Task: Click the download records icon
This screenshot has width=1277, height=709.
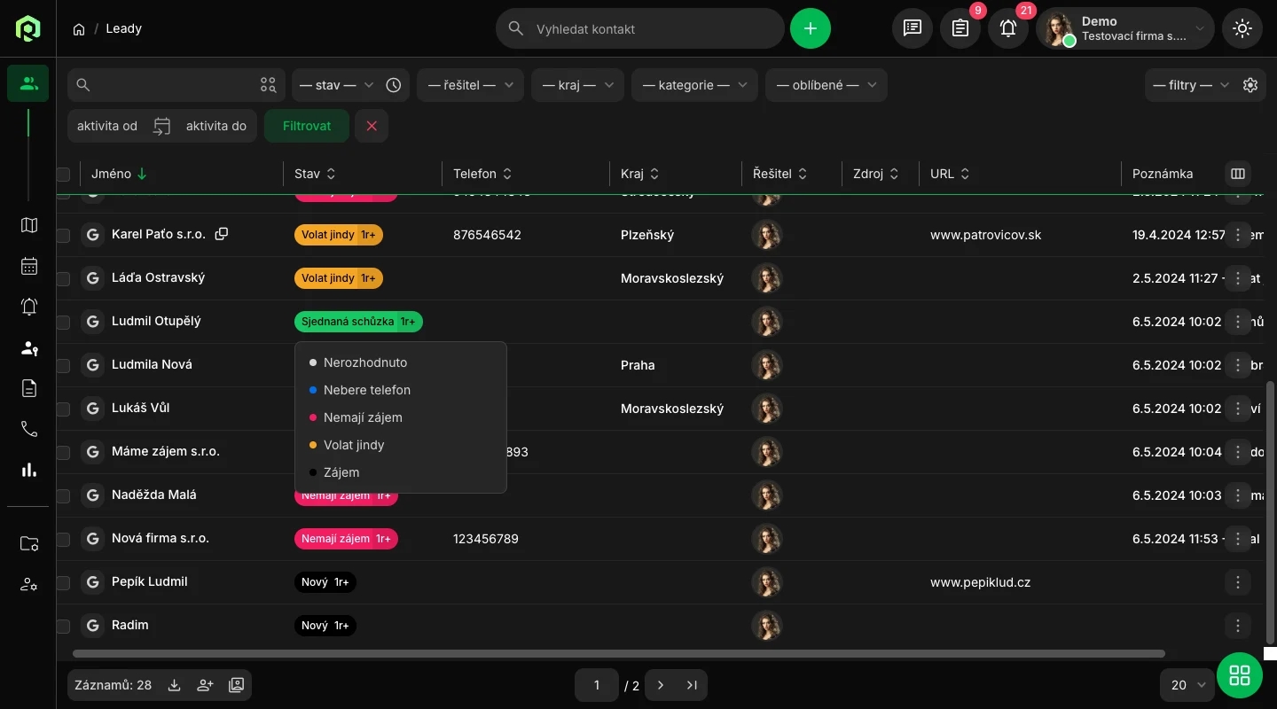Action: (175, 685)
